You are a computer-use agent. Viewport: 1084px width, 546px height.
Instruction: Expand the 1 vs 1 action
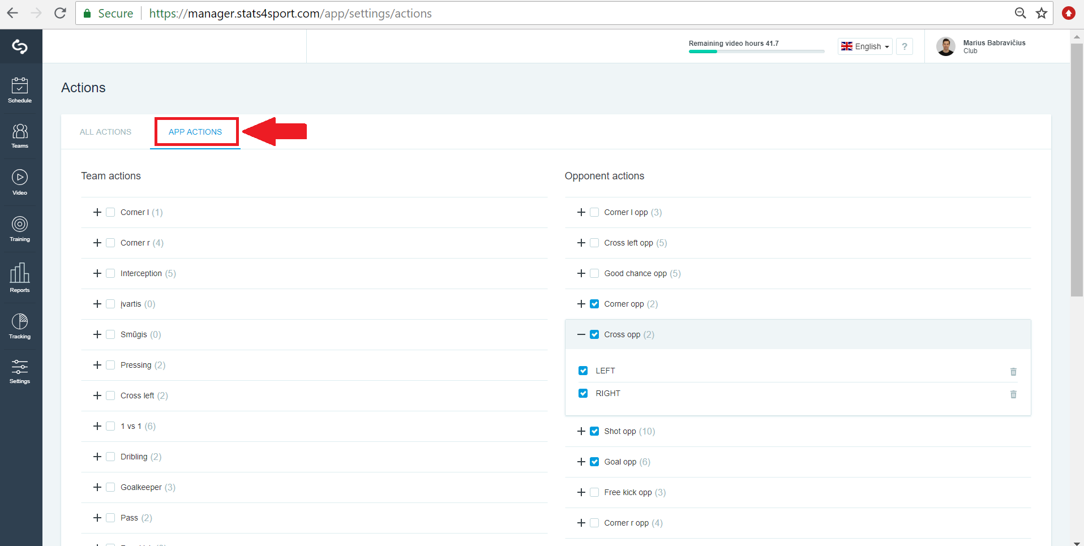[97, 426]
